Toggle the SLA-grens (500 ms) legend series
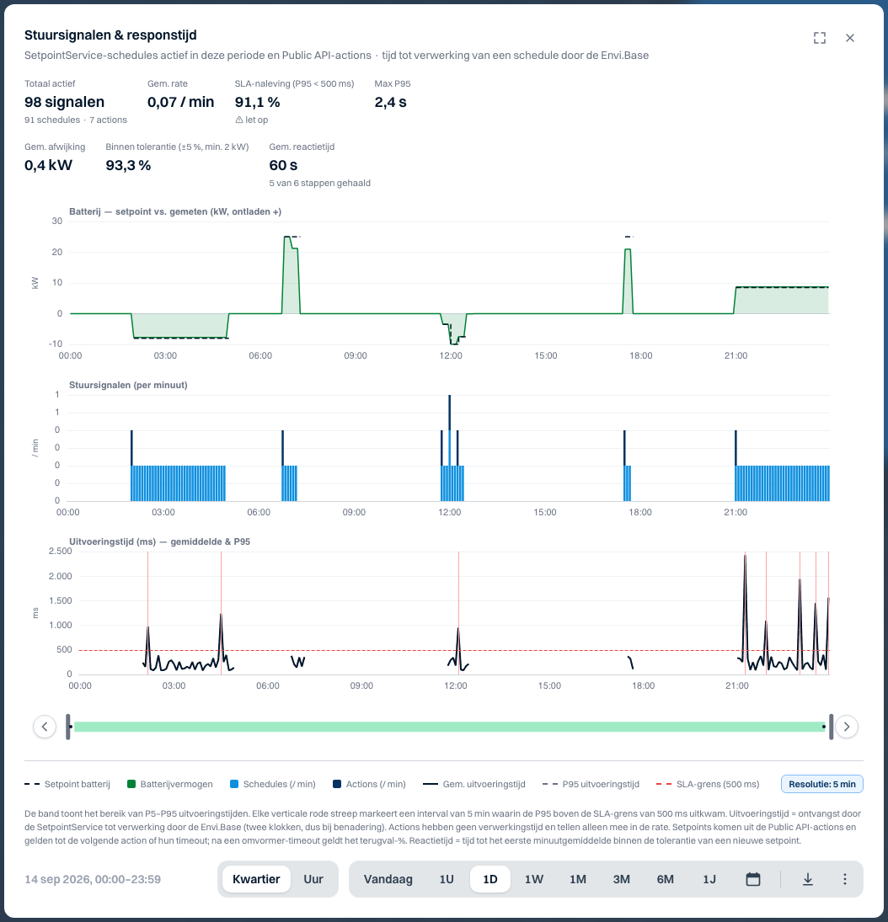This screenshot has height=922, width=888. [x=708, y=785]
